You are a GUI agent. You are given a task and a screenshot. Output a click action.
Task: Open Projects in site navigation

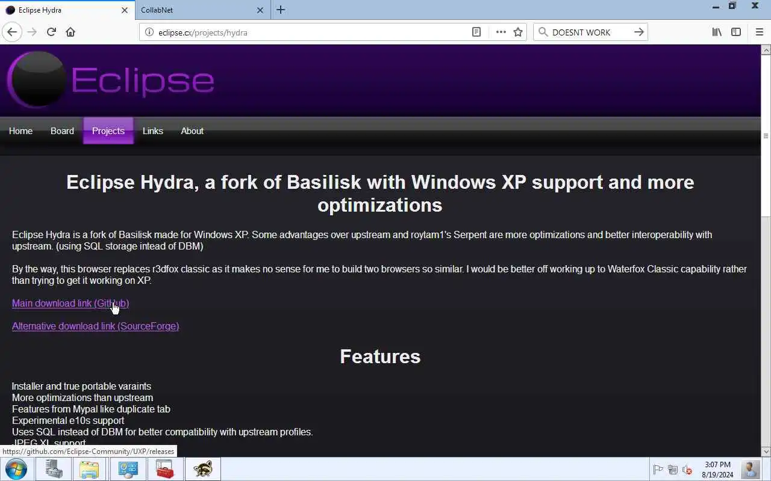point(108,131)
